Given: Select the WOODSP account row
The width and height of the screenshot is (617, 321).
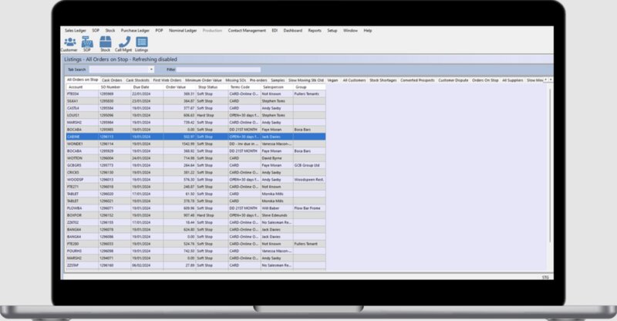Looking at the screenshot, I should pos(196,180).
